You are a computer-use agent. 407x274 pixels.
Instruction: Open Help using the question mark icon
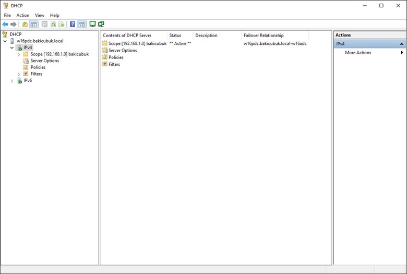[73, 25]
